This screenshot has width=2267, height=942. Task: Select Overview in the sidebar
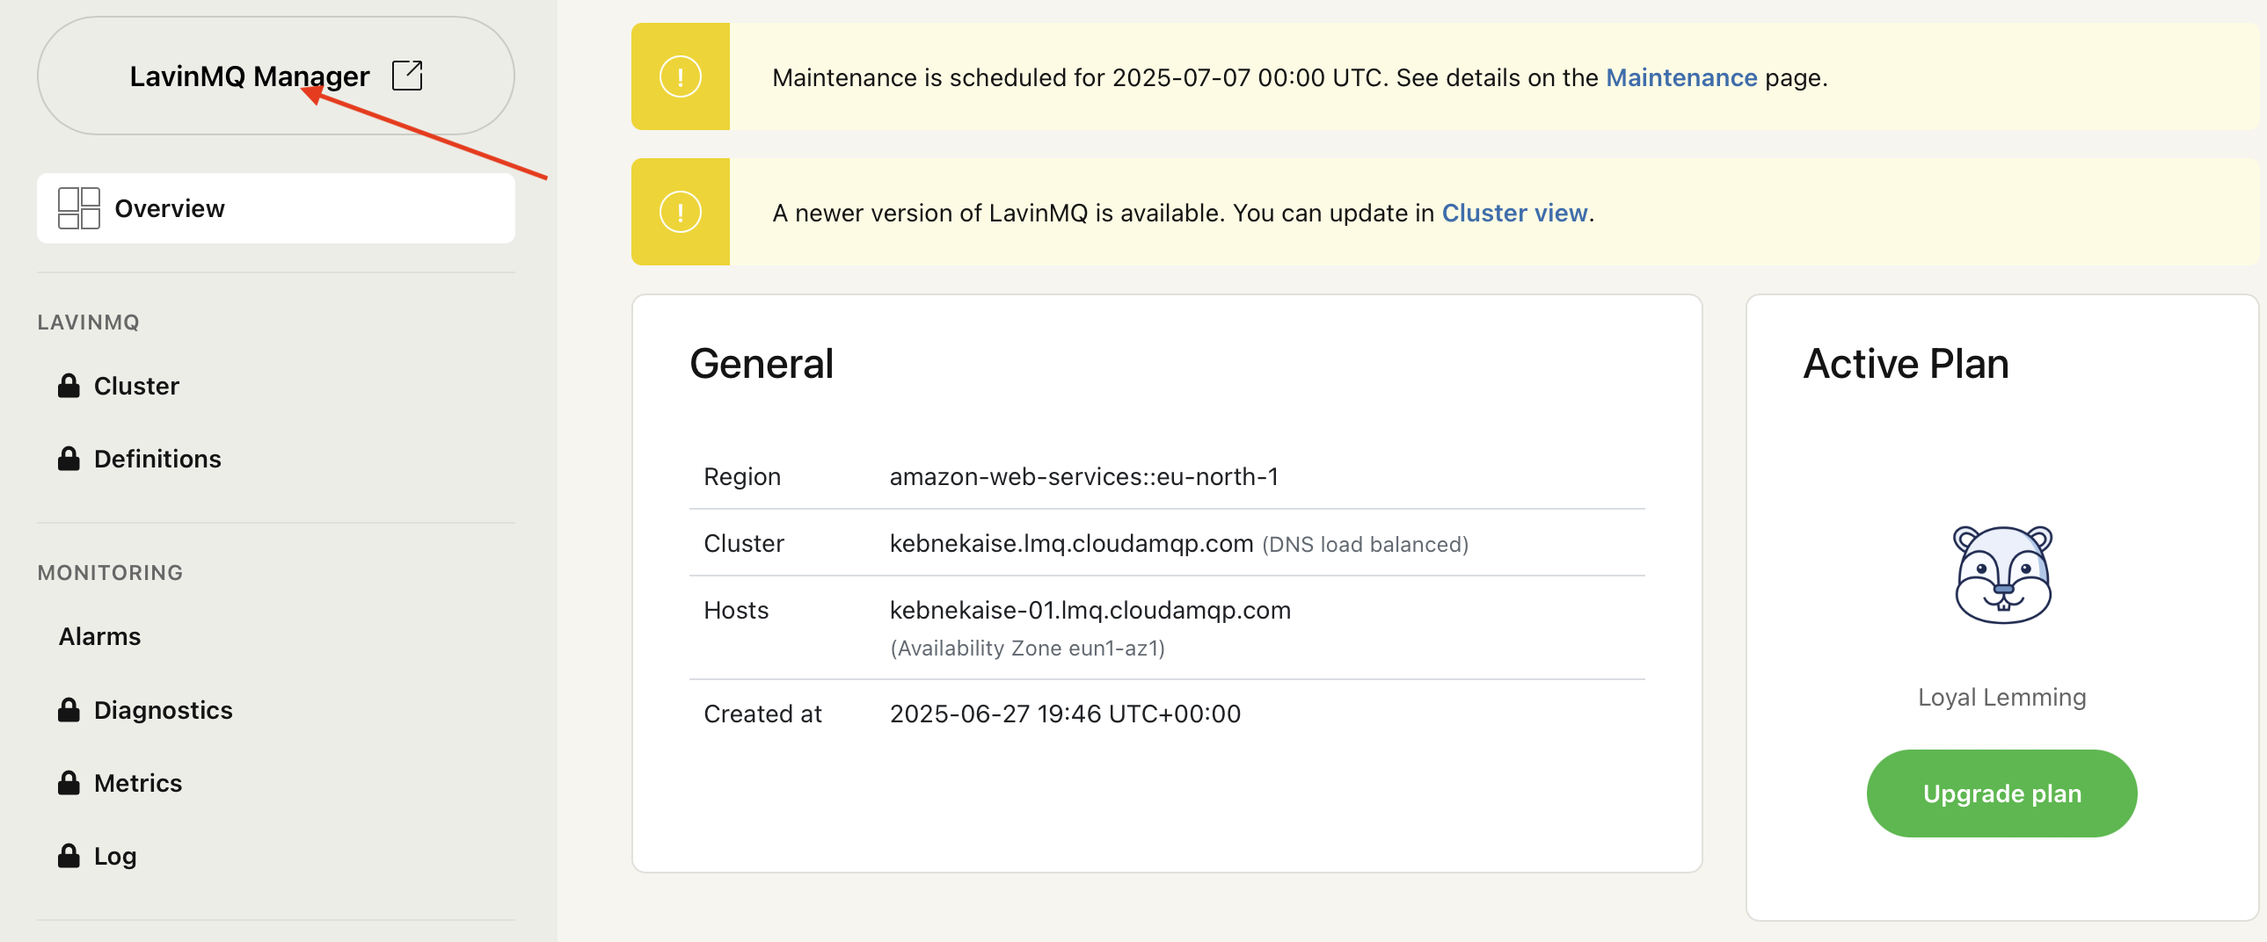(275, 208)
